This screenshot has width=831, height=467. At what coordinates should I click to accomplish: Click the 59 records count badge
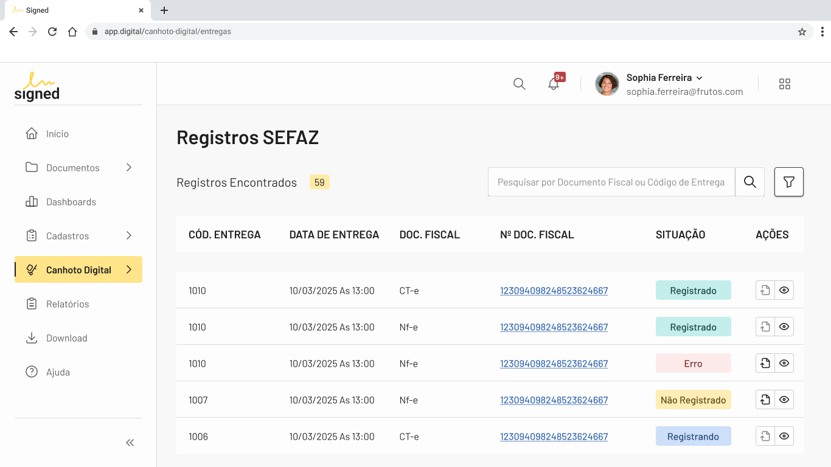[x=319, y=182]
